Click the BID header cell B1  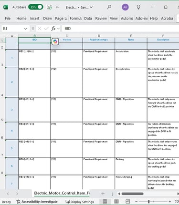34,41
